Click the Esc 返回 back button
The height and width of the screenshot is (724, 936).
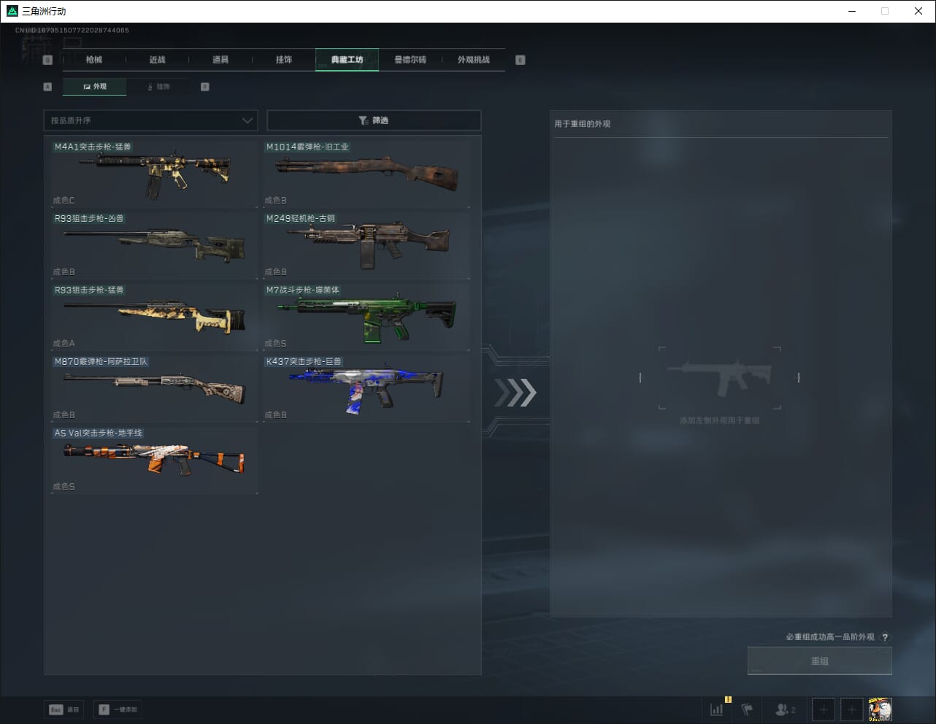coord(64,709)
